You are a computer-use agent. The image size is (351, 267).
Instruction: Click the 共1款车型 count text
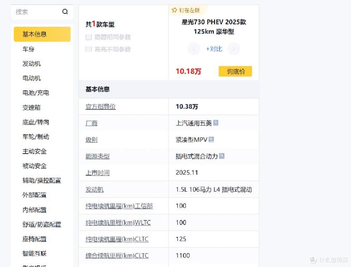click(100, 24)
